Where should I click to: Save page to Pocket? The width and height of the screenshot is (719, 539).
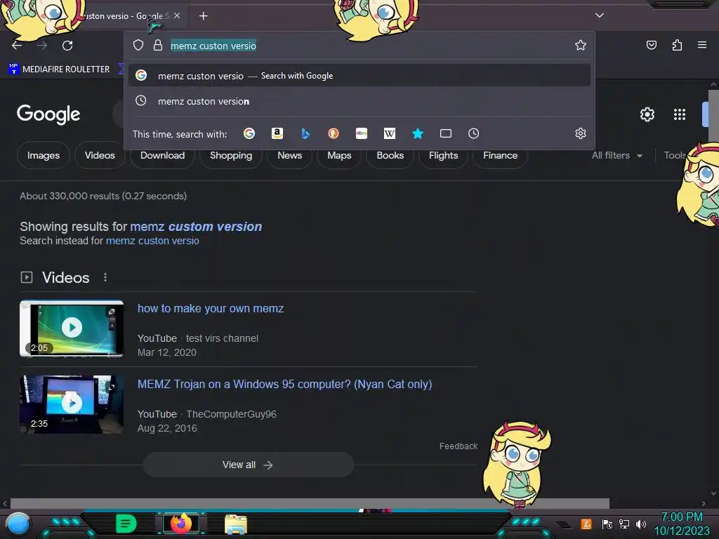point(651,45)
